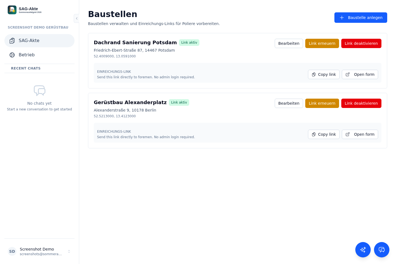Click Link aktiv badge on Gerüstbau Alexanderplatz
The image size is (396, 264).
[x=179, y=102]
